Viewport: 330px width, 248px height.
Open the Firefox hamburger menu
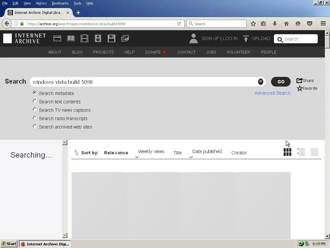coord(323,24)
